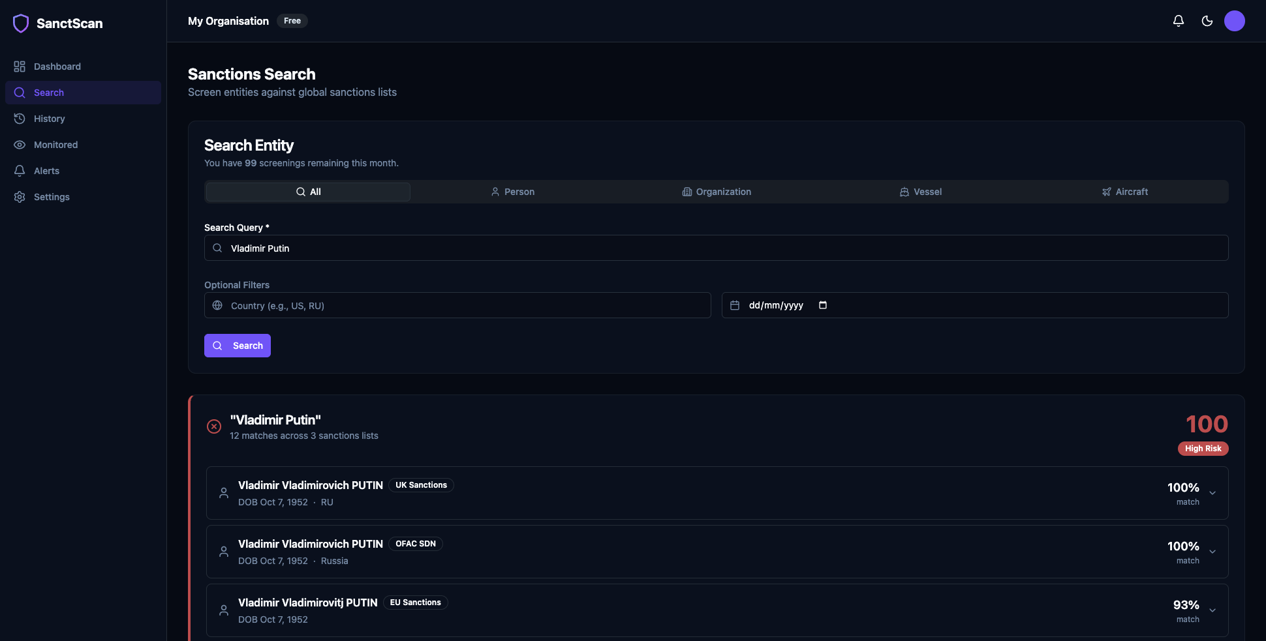Viewport: 1266px width, 641px height.
Task: Open Alerts in the sidebar
Action: tap(83, 171)
